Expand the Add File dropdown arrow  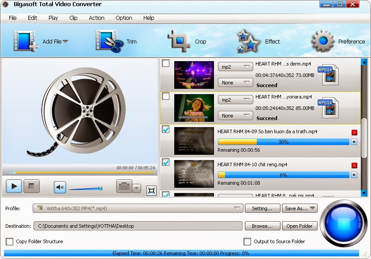click(66, 41)
